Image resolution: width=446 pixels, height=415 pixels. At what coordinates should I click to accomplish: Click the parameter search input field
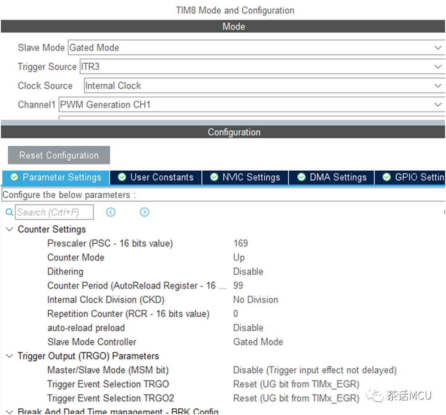(x=54, y=212)
